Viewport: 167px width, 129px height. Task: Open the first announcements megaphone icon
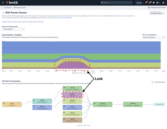146,2
